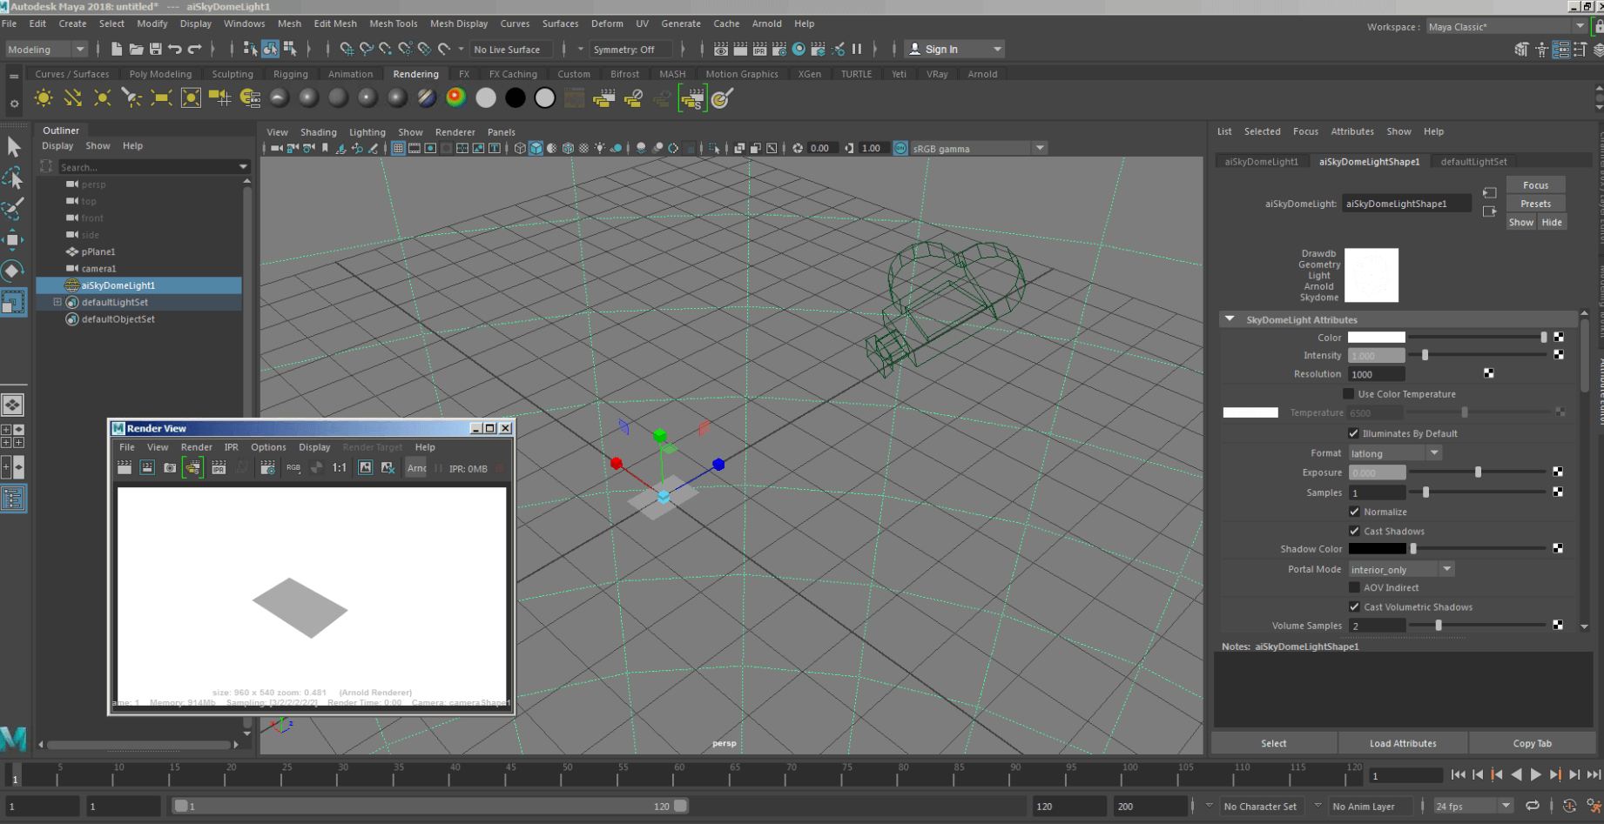This screenshot has width=1604, height=824.
Task: Redo action icon in status line
Action: click(x=195, y=49)
